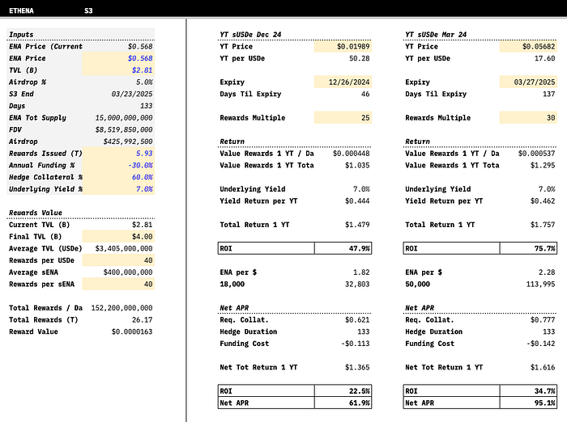The height and width of the screenshot is (422, 567).
Task: Click the ETHENA title in the header
Action: 21,11
